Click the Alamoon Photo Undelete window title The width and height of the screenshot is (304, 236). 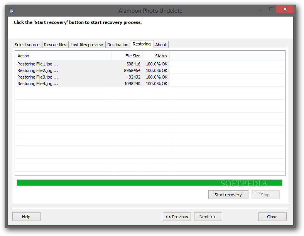pyautogui.click(x=150, y=11)
